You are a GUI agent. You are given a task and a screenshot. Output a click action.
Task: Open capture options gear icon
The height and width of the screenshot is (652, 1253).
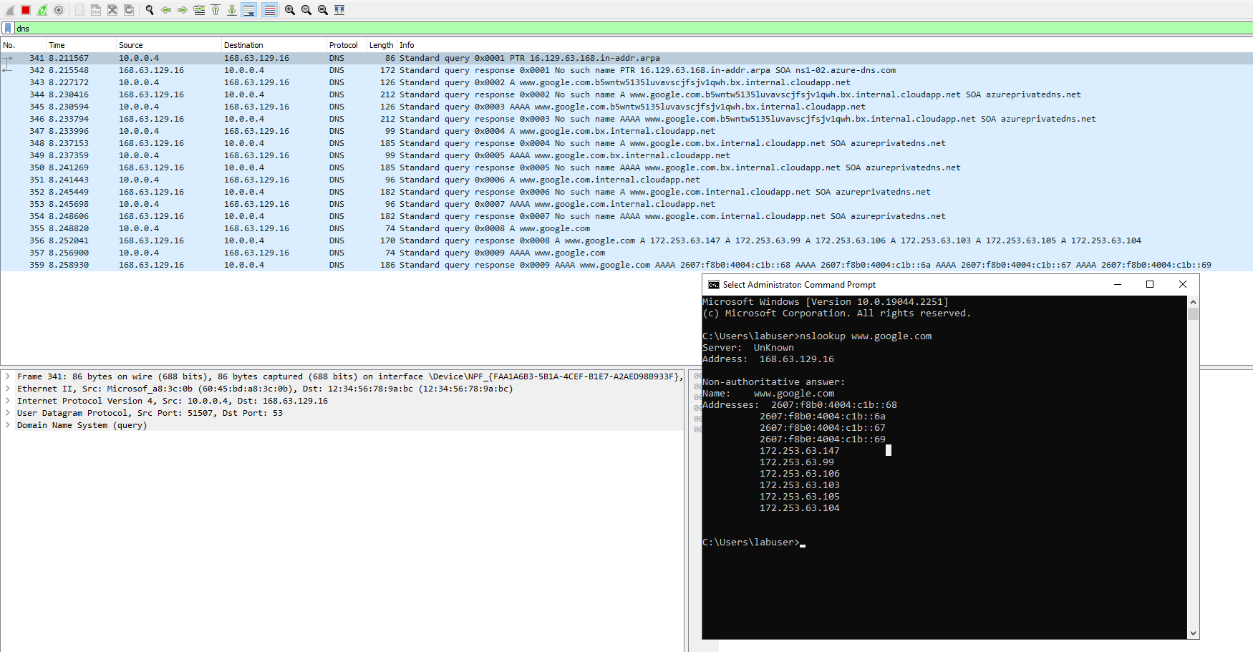click(x=59, y=10)
